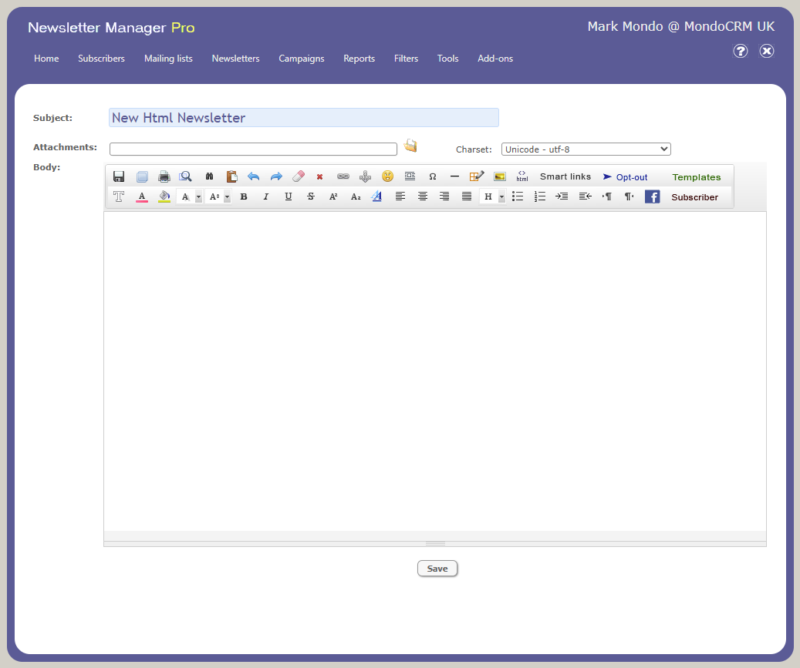
Task: Undo the last action
Action: 254,176
